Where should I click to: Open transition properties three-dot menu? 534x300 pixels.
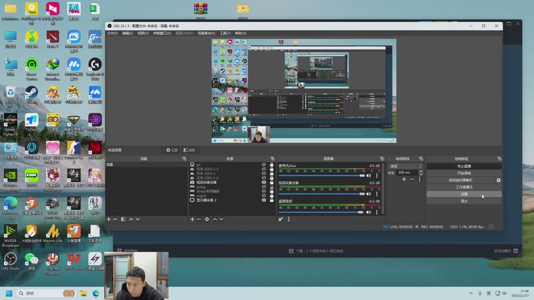(x=420, y=179)
